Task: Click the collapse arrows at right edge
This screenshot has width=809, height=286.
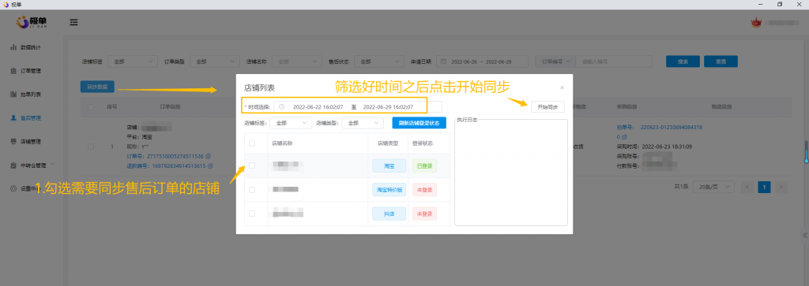Action: tap(805, 235)
